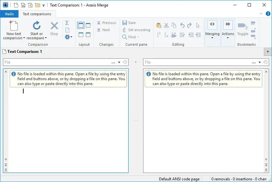This screenshot has width=272, height=182.
Task: Open Help via the blue question mark
Action: click(268, 14)
